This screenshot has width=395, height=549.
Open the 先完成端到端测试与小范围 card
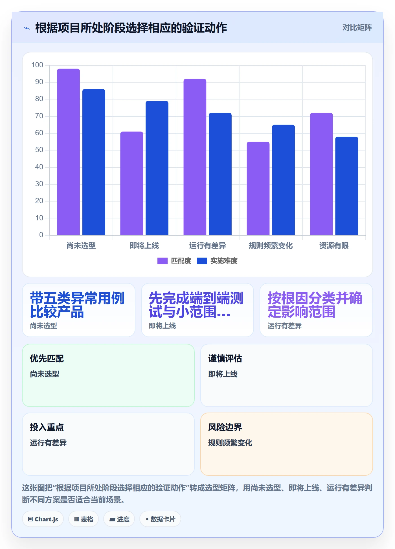coord(197,310)
